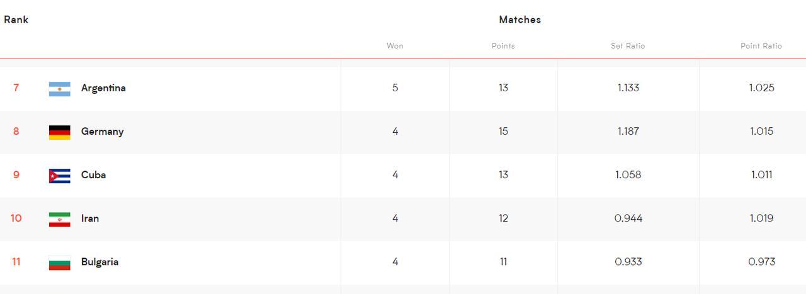
Task: Select Iran's set ratio 0.944
Action: point(628,218)
